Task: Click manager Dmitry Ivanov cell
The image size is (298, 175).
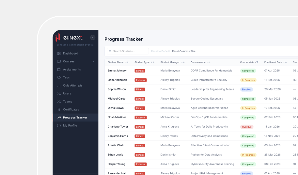Action: point(169,136)
